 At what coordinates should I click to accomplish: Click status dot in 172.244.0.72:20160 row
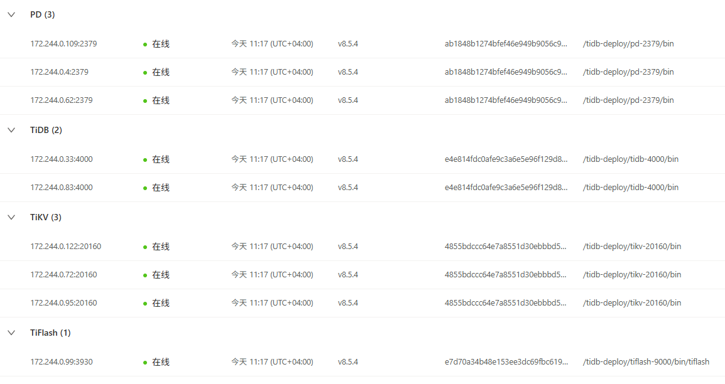pyautogui.click(x=145, y=275)
